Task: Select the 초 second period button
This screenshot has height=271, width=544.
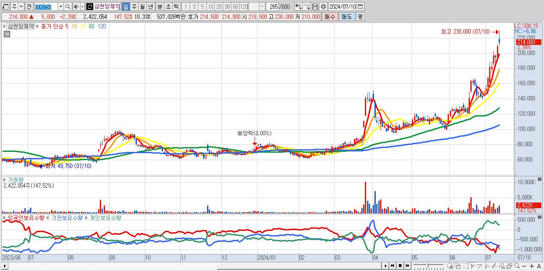Action: pyautogui.click(x=167, y=7)
